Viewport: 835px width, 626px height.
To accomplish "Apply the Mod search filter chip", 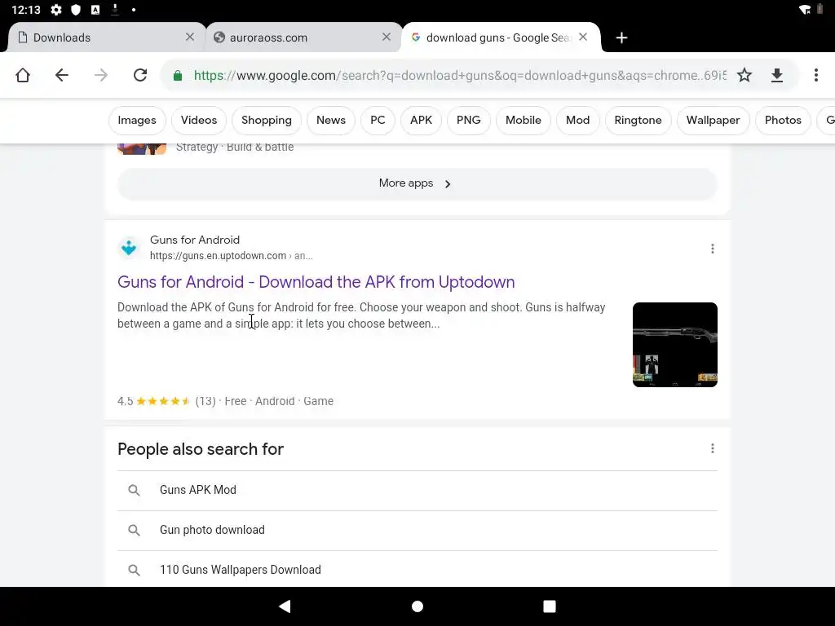I will pos(578,121).
